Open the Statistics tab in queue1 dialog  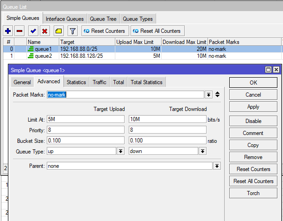[x=76, y=82]
